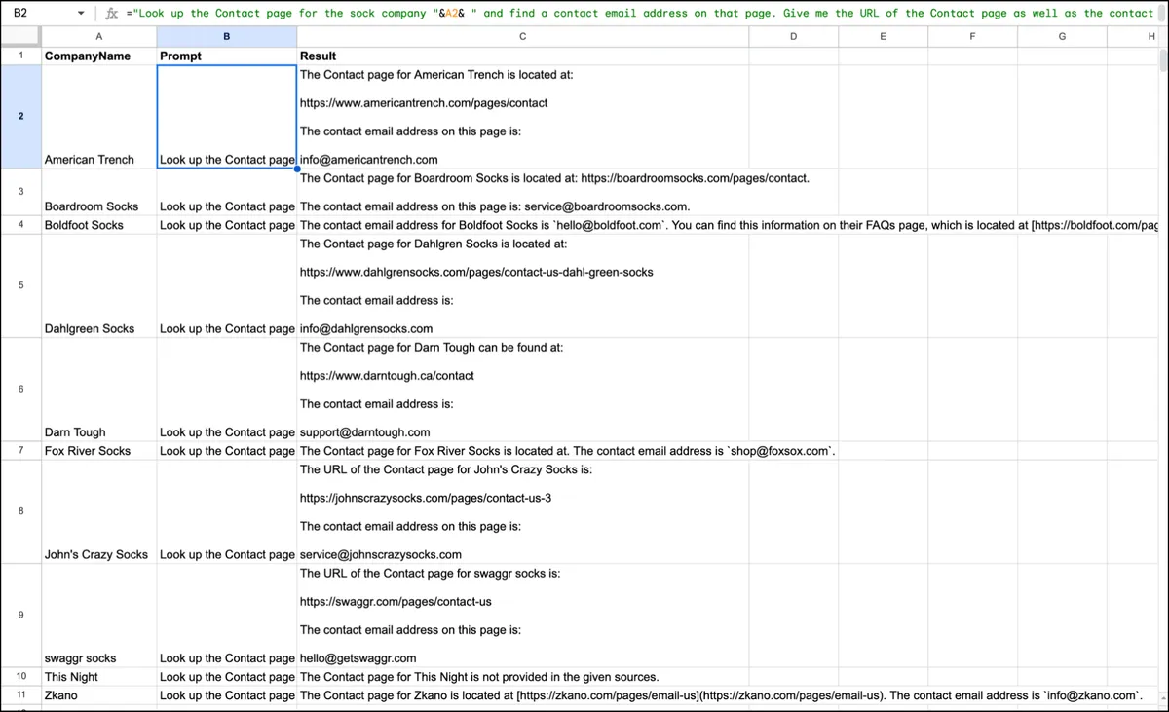The image size is (1169, 712).
Task: Select the Dahlgreen Socks cell
Action: click(99, 285)
